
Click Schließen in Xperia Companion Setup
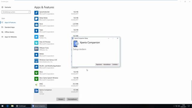(x=115, y=64)
